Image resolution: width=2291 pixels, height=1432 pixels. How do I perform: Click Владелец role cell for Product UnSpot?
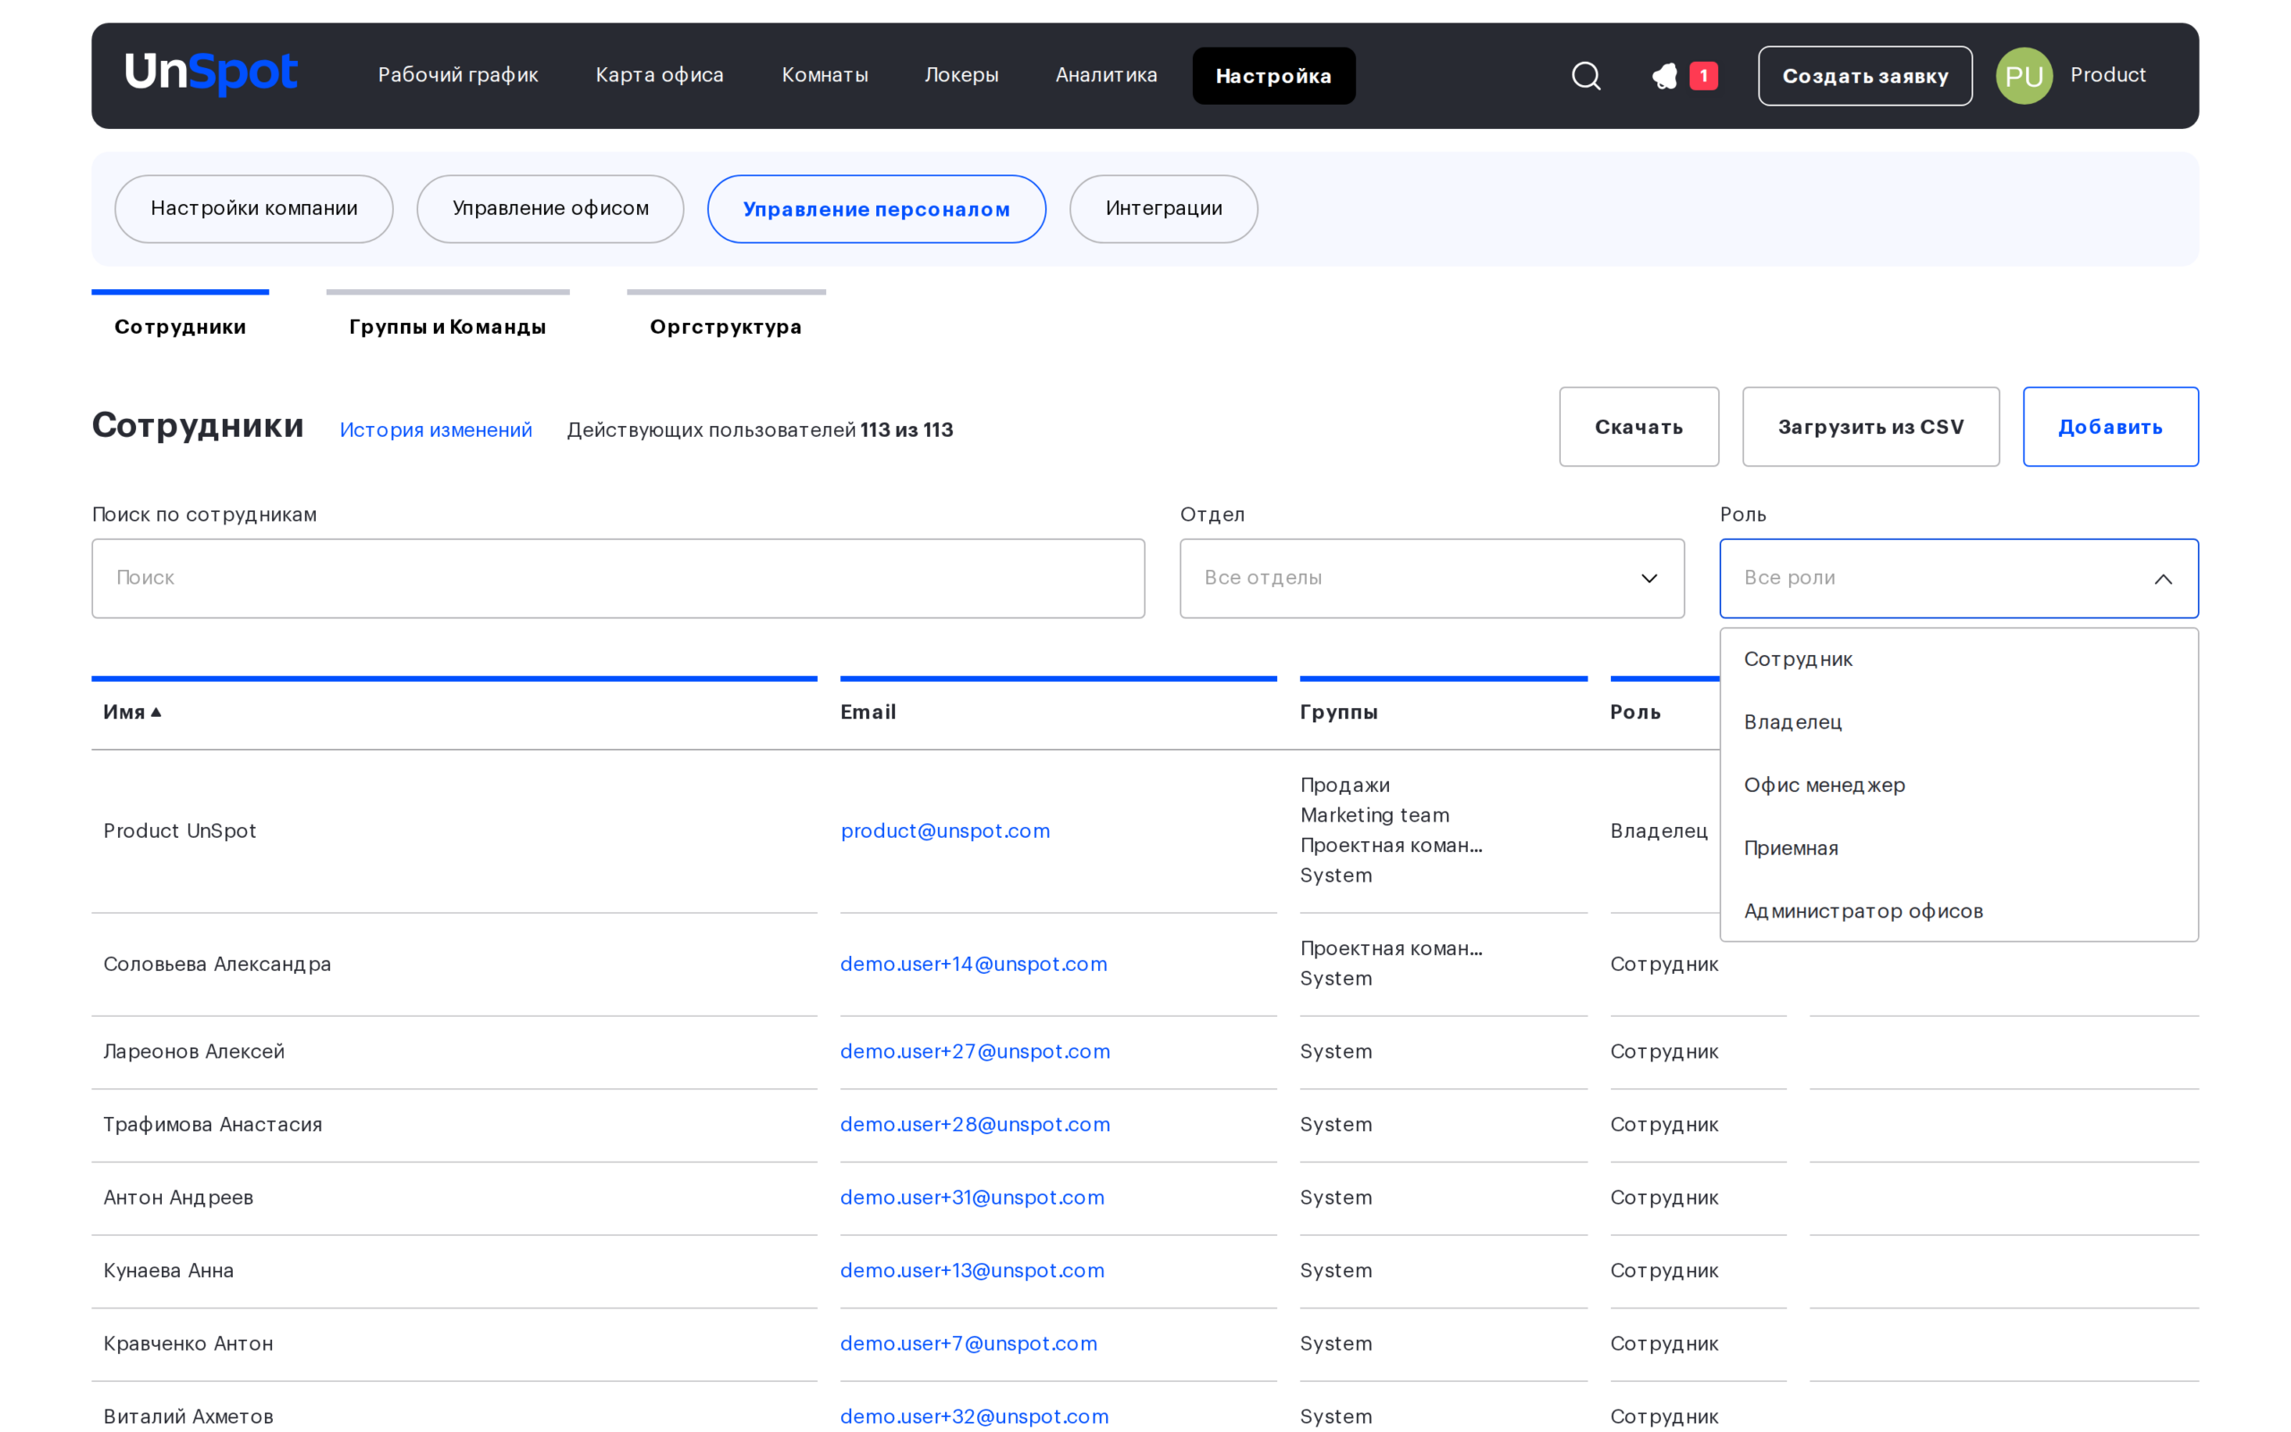click(x=1658, y=831)
